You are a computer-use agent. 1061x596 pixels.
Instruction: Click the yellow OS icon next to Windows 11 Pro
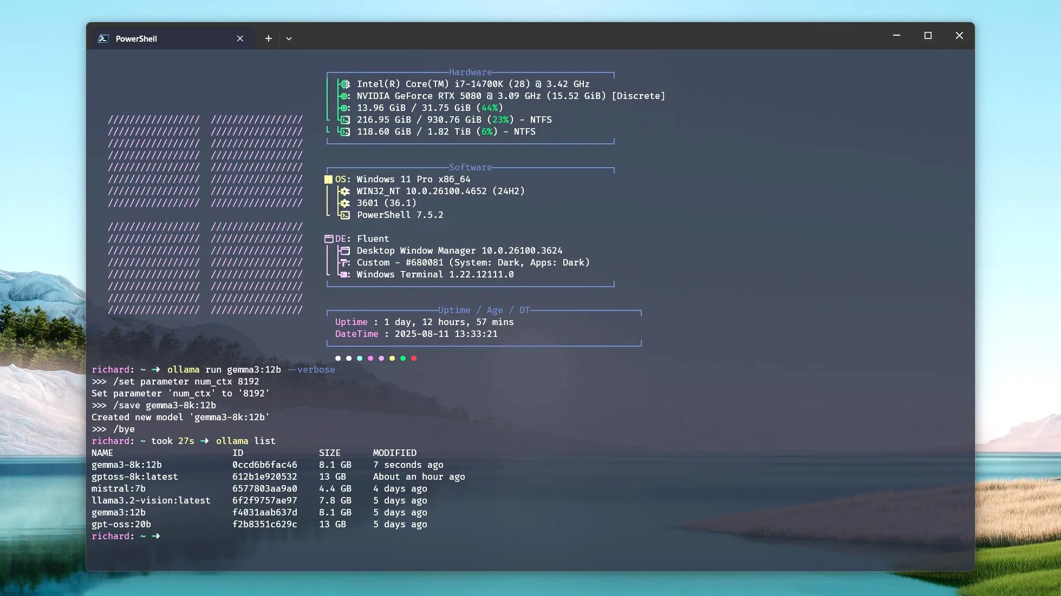pyautogui.click(x=328, y=179)
